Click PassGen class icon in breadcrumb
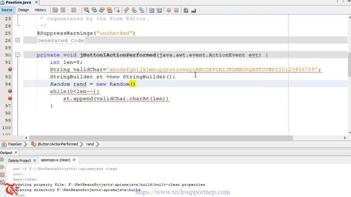This screenshot has width=351, height=197. [x=4, y=144]
